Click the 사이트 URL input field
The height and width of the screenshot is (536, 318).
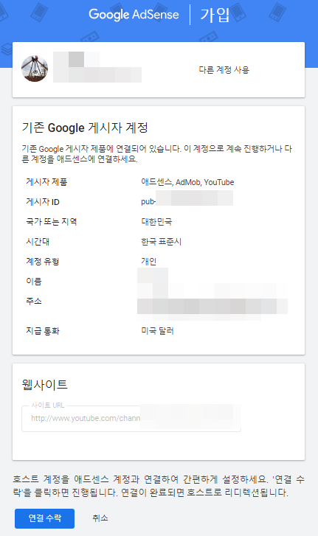coord(131,419)
